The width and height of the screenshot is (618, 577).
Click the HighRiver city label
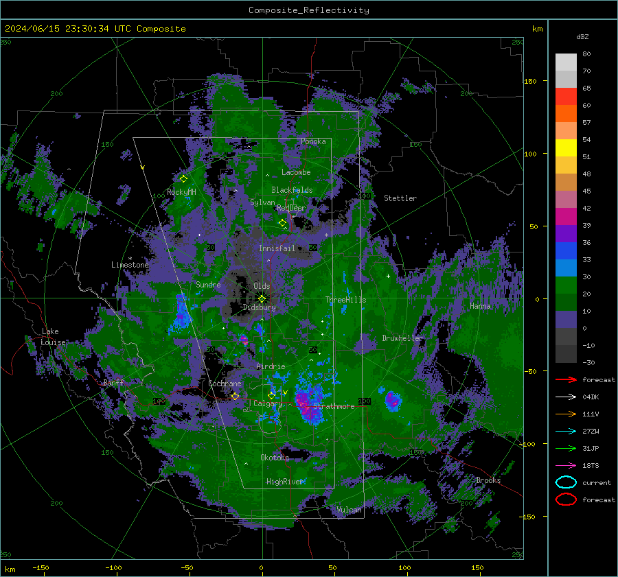click(x=285, y=482)
